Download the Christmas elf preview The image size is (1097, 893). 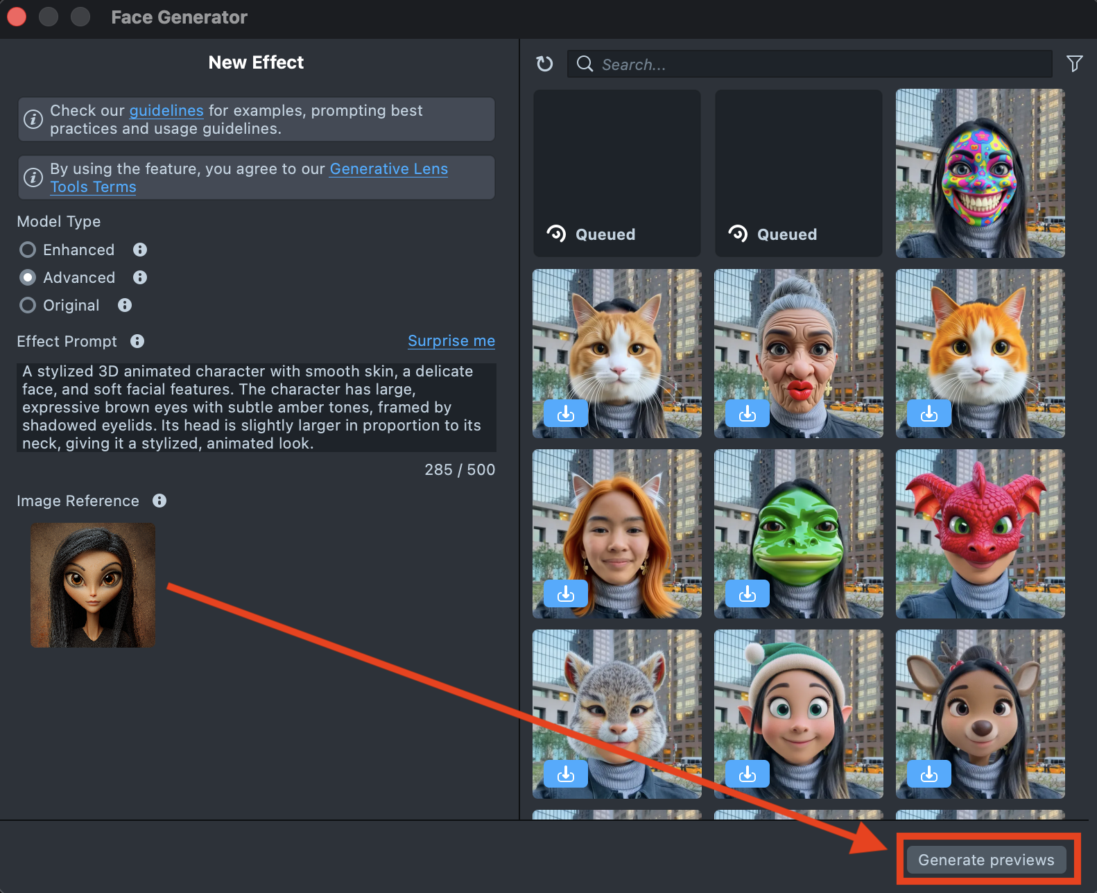pyautogui.click(x=747, y=774)
